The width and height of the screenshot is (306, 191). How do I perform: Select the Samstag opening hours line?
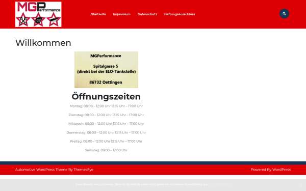106,150
